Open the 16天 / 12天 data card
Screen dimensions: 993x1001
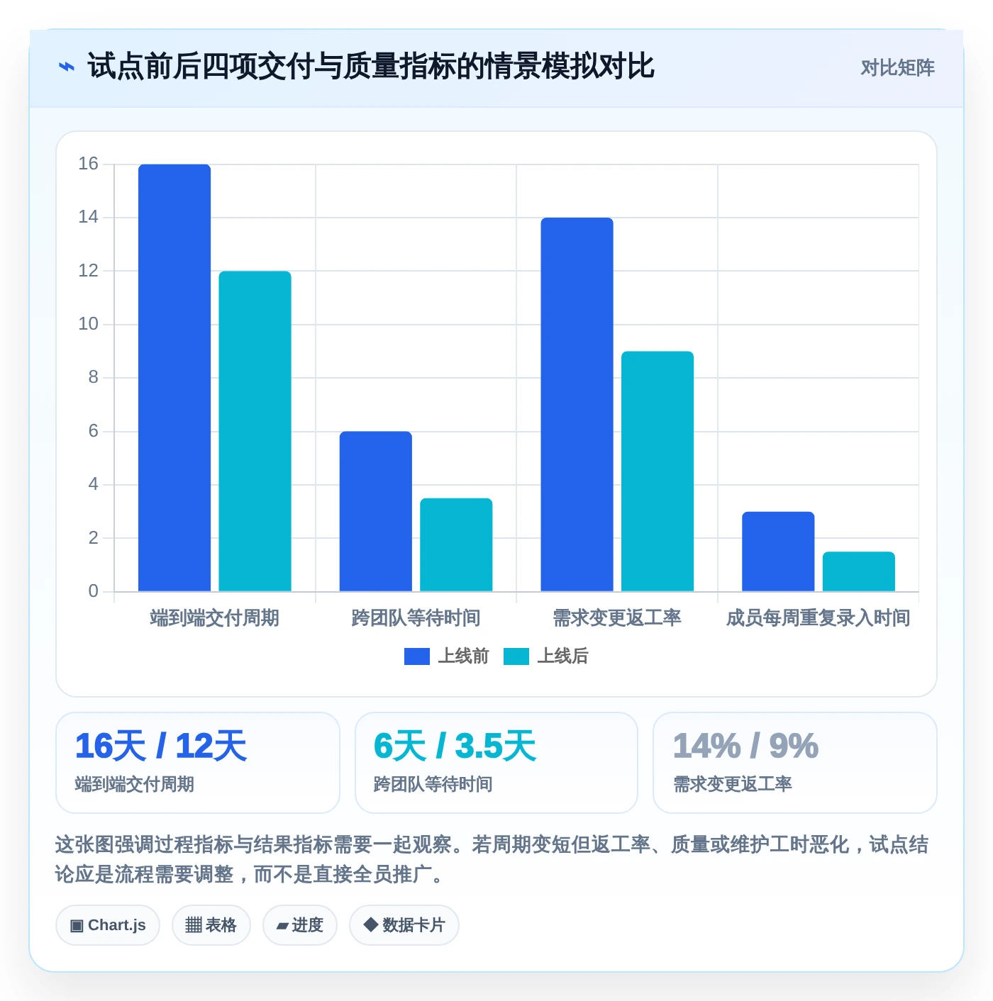coord(198,763)
